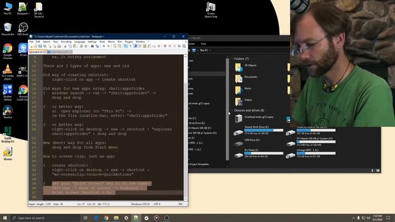
Task: Switch Explorer to details view icon
Action: (x=372, y=170)
